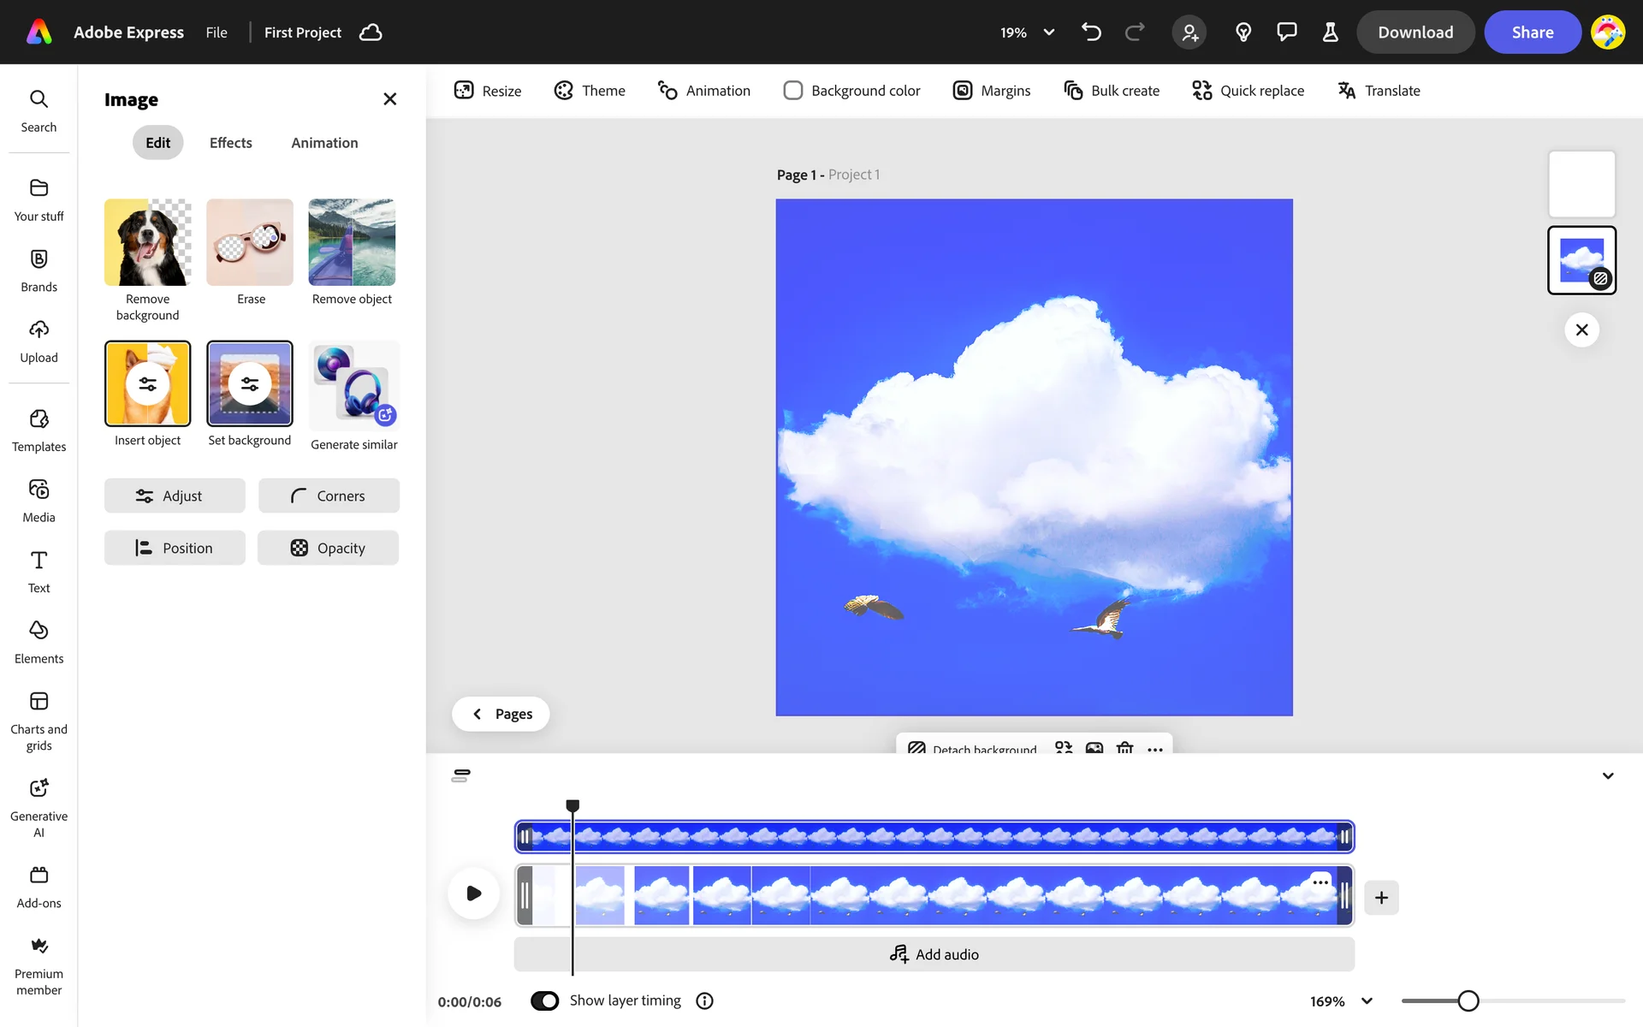1643x1027 pixels.
Task: Click the Add audio button
Action: tap(934, 954)
